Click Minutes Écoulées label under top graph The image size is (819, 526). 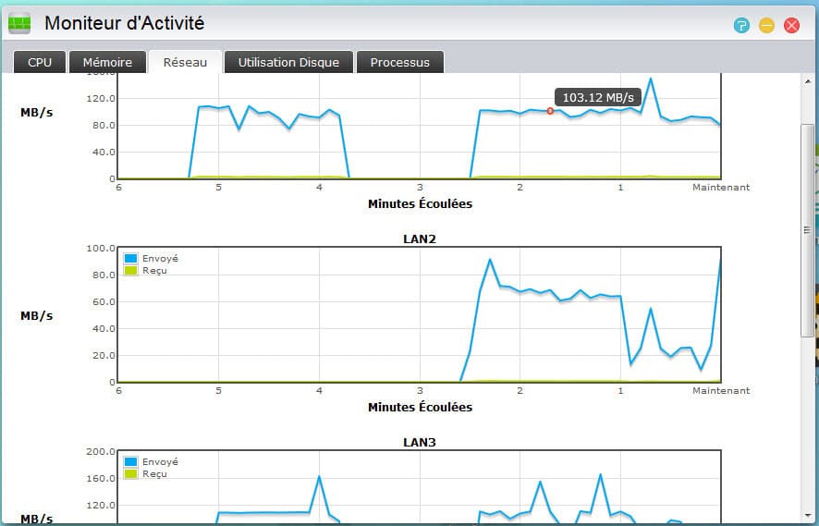click(x=420, y=203)
